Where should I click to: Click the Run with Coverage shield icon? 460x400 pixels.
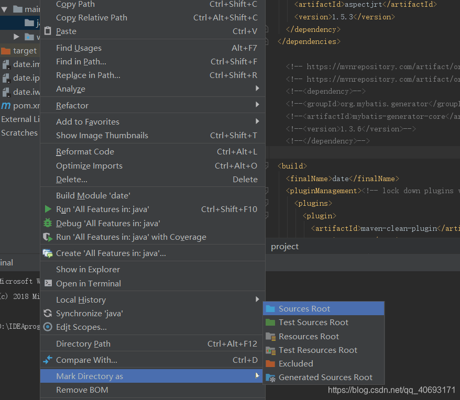48,237
